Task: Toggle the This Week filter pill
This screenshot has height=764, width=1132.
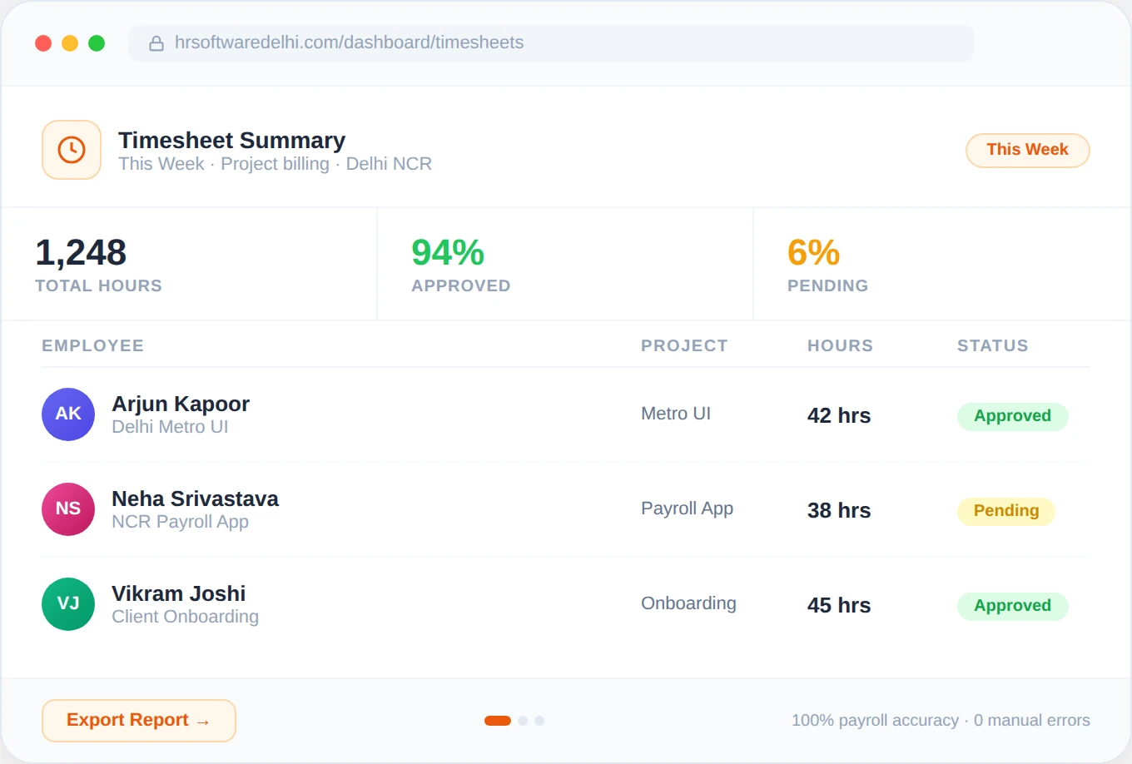Action: pos(1027,150)
